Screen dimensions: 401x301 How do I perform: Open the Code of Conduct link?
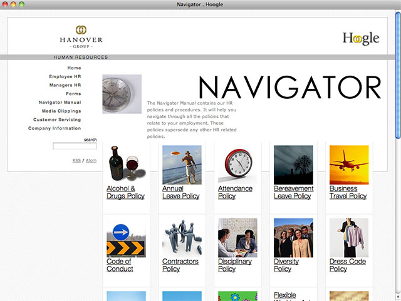pos(120,265)
